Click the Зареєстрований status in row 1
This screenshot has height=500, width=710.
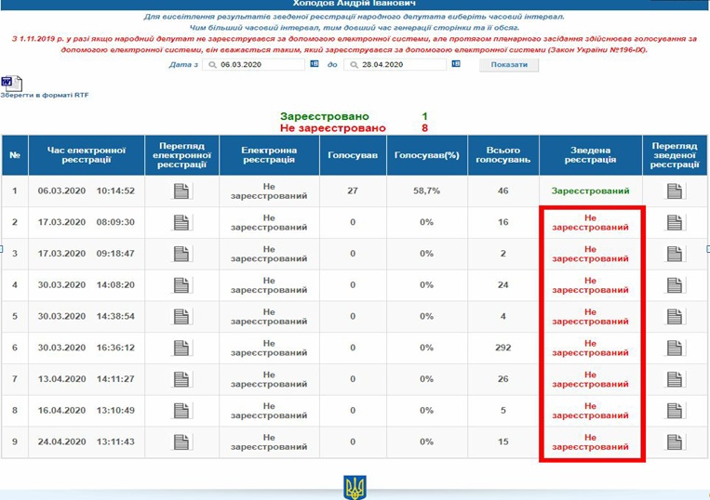[x=590, y=191]
